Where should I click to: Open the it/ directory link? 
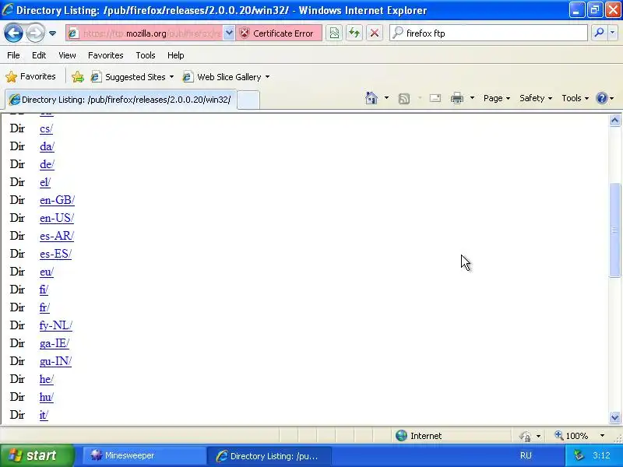pos(44,415)
